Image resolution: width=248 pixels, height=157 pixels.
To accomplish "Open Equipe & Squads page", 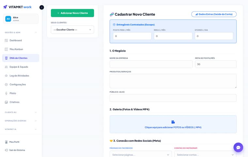I will [21, 67].
